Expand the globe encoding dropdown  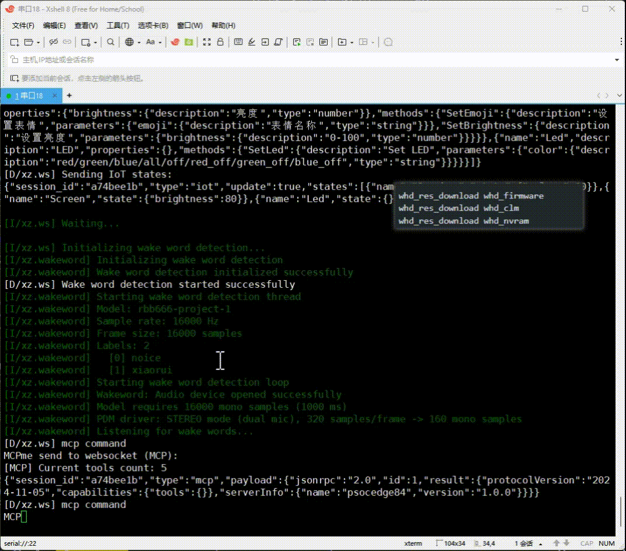139,43
